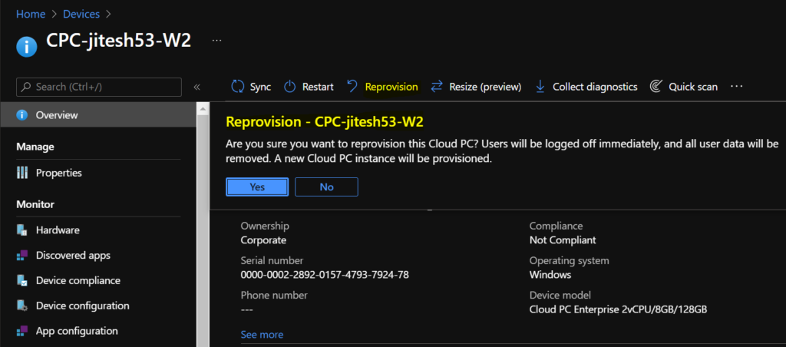Screen dimensions: 786x347
Task: Click the Sync icon in toolbar
Action: point(237,87)
